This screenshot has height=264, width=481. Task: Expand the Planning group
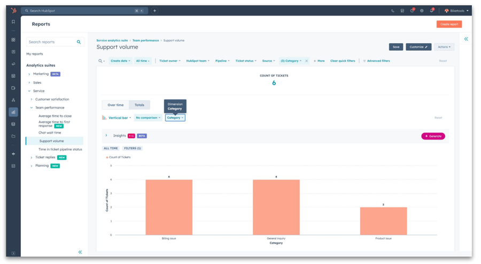pyautogui.click(x=32, y=166)
